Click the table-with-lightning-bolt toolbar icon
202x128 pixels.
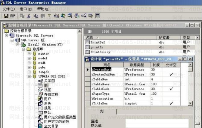tap(91, 16)
